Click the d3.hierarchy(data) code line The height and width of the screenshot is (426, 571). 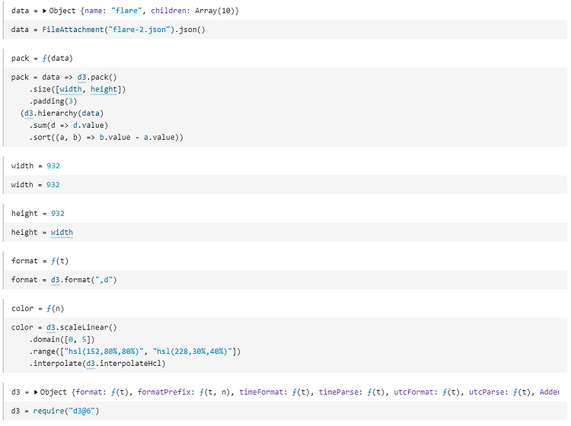click(62, 113)
